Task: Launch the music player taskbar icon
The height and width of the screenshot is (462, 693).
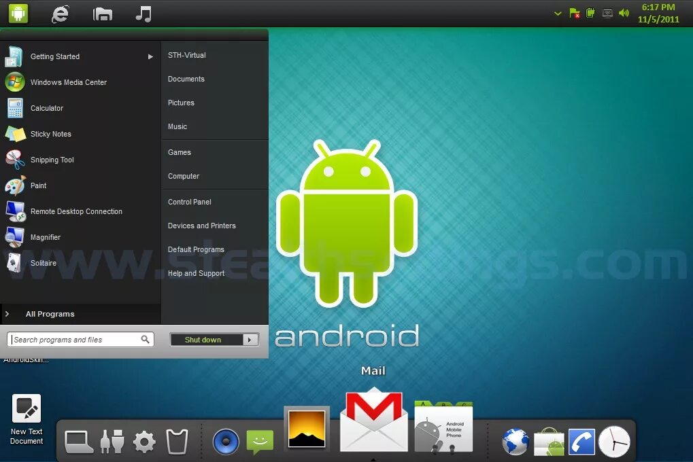Action: 143,14
